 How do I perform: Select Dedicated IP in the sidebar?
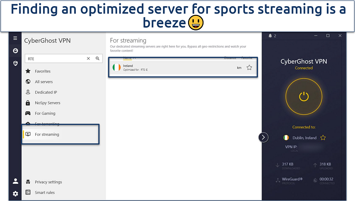(46, 92)
